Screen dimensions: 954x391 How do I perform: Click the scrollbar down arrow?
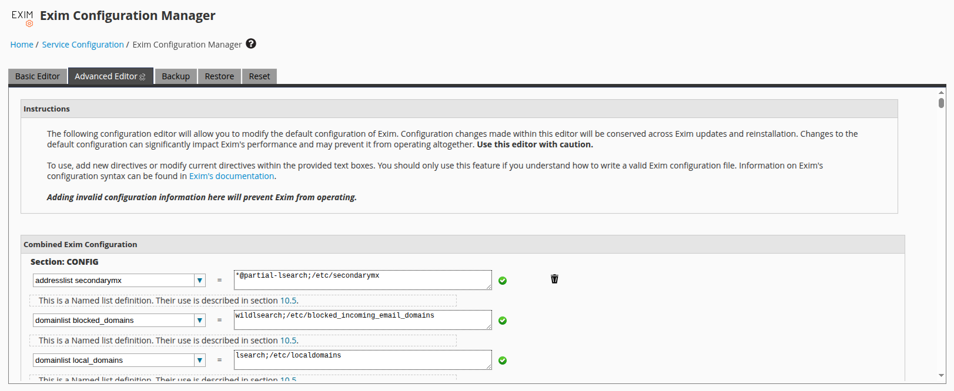click(x=941, y=375)
